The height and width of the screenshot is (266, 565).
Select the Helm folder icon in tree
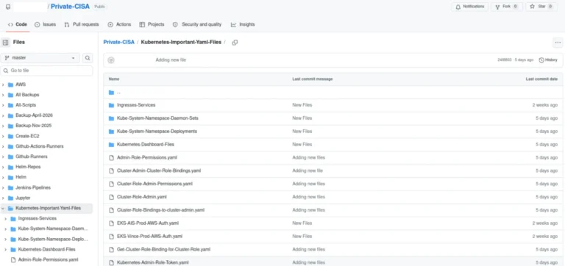point(10,177)
